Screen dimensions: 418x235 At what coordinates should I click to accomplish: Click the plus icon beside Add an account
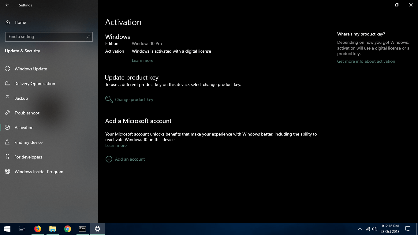click(109, 159)
